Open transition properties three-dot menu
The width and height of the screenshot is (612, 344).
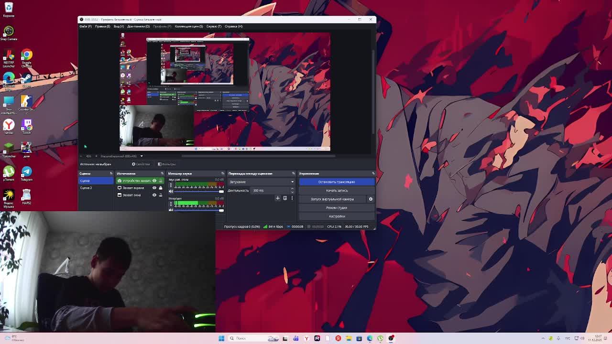pos(292,198)
